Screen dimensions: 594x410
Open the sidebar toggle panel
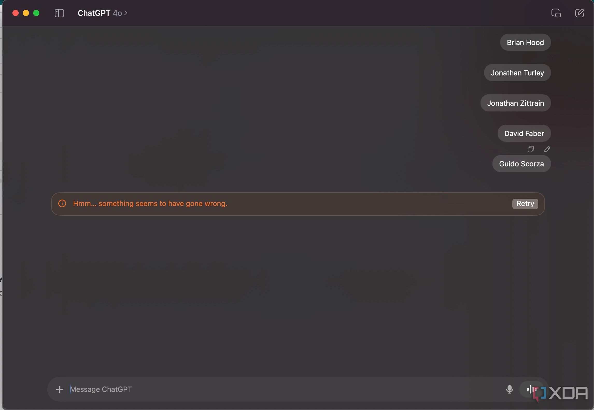(59, 13)
